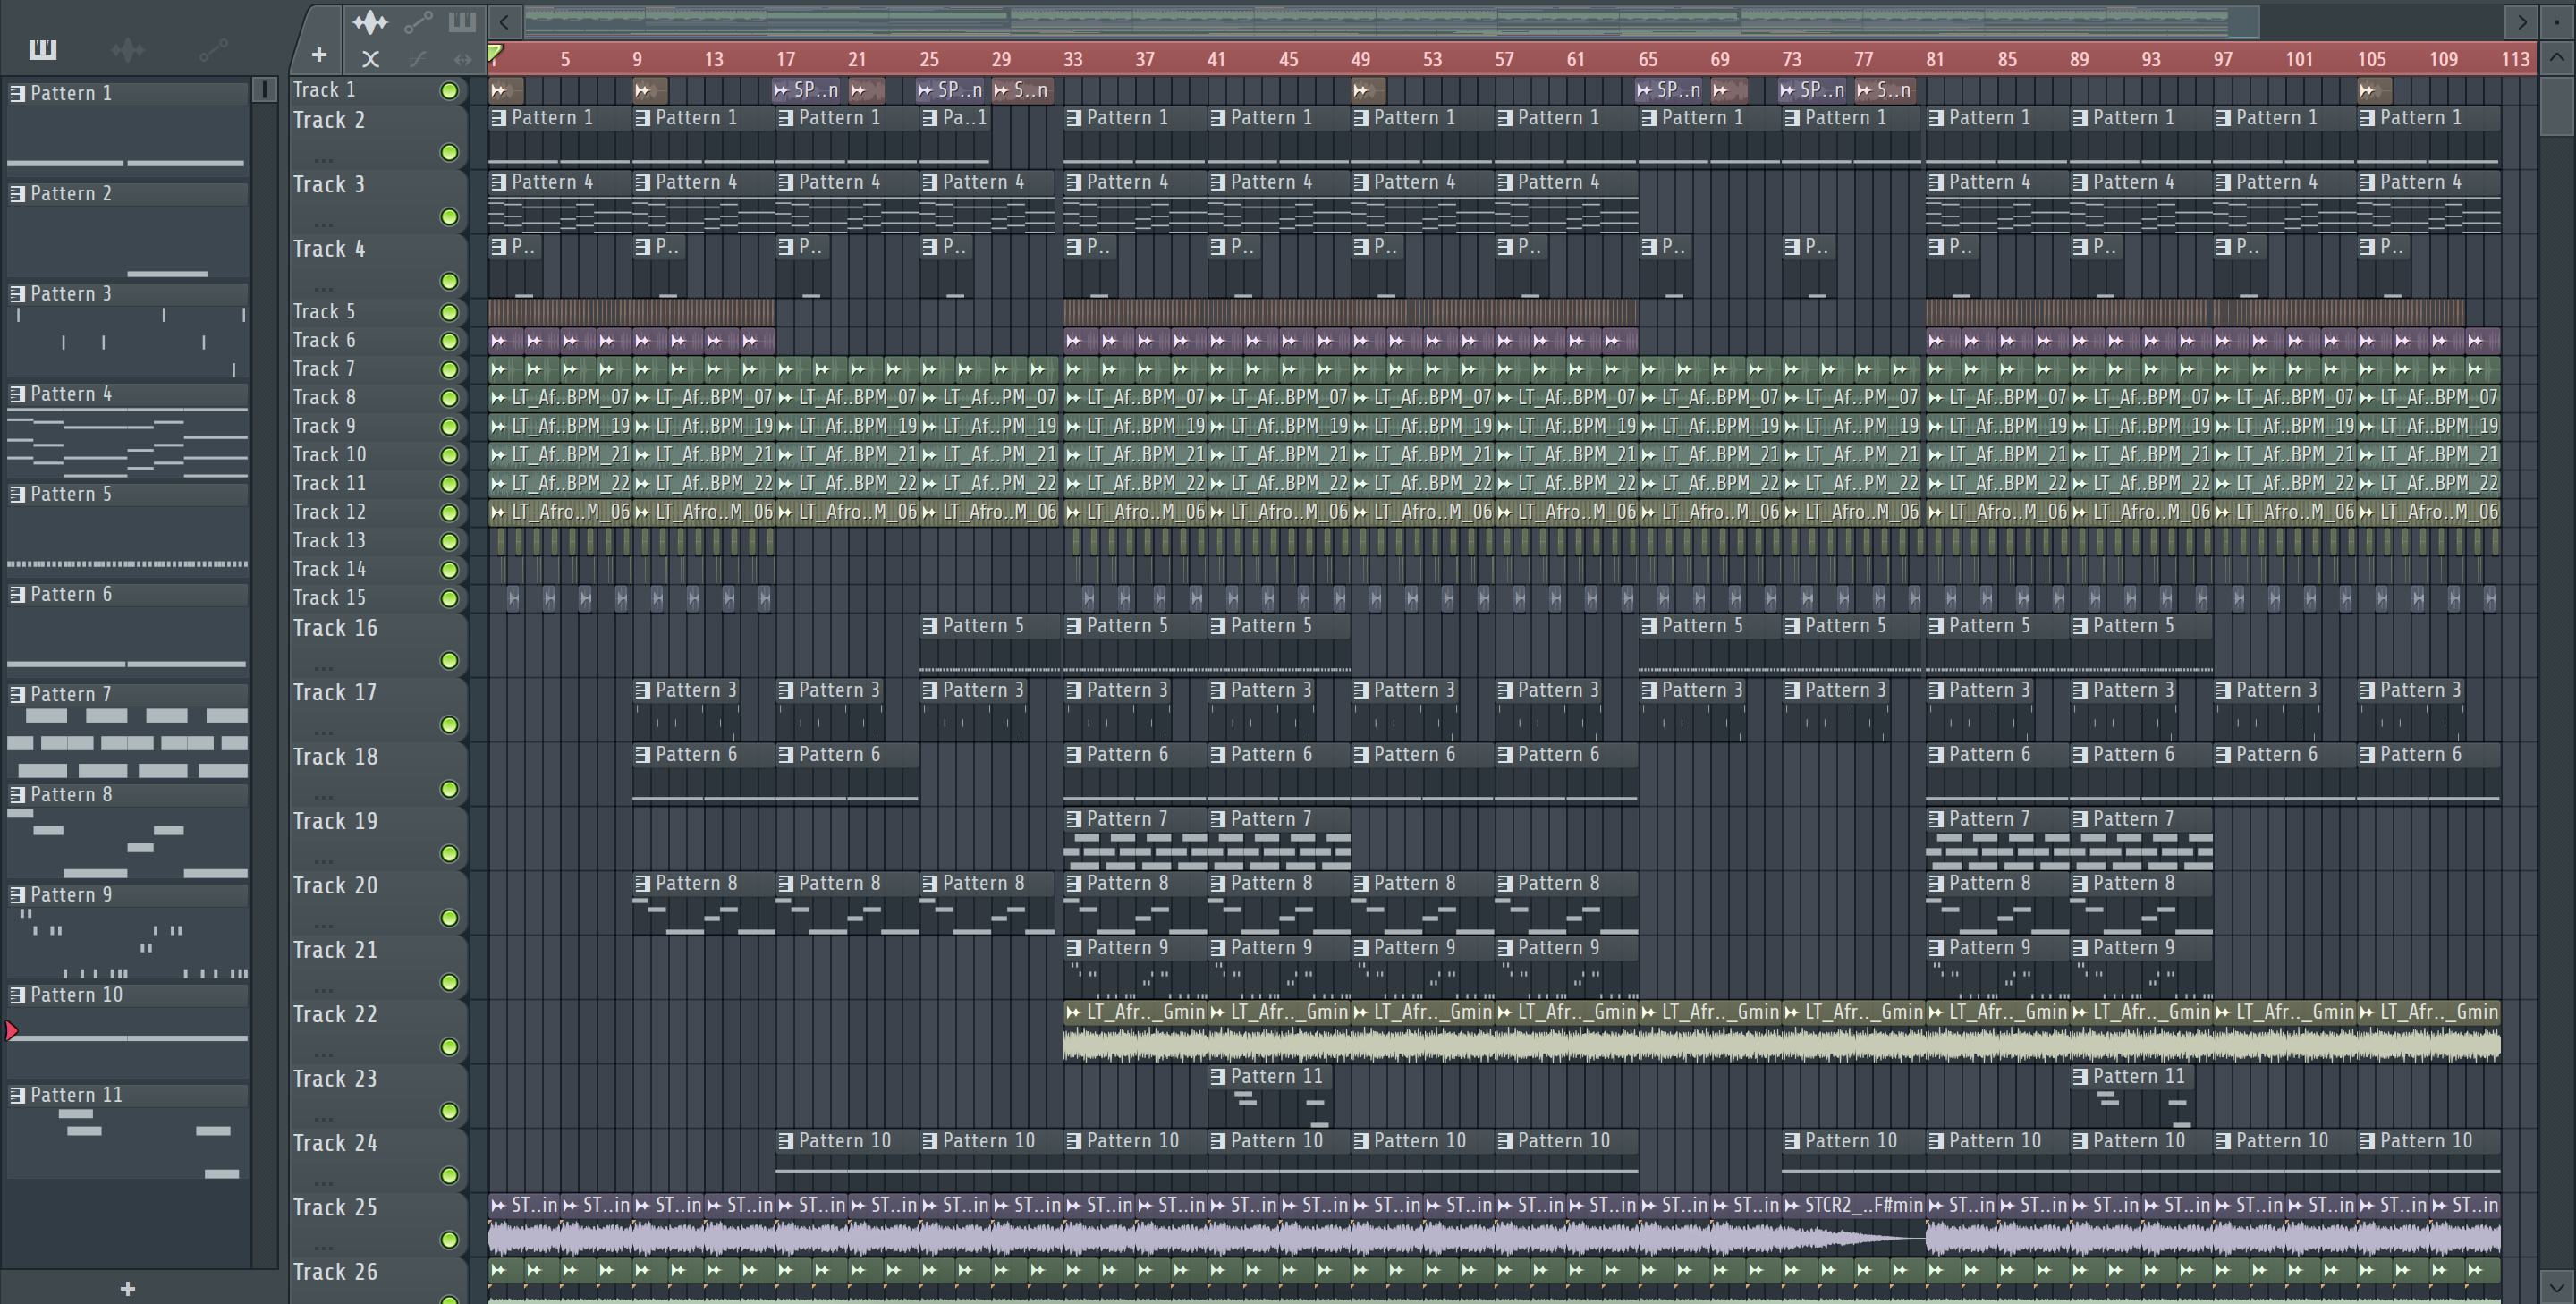Screen dimensions: 2576x1304
Task: Show audio clips in the picker panel
Action: [128, 48]
